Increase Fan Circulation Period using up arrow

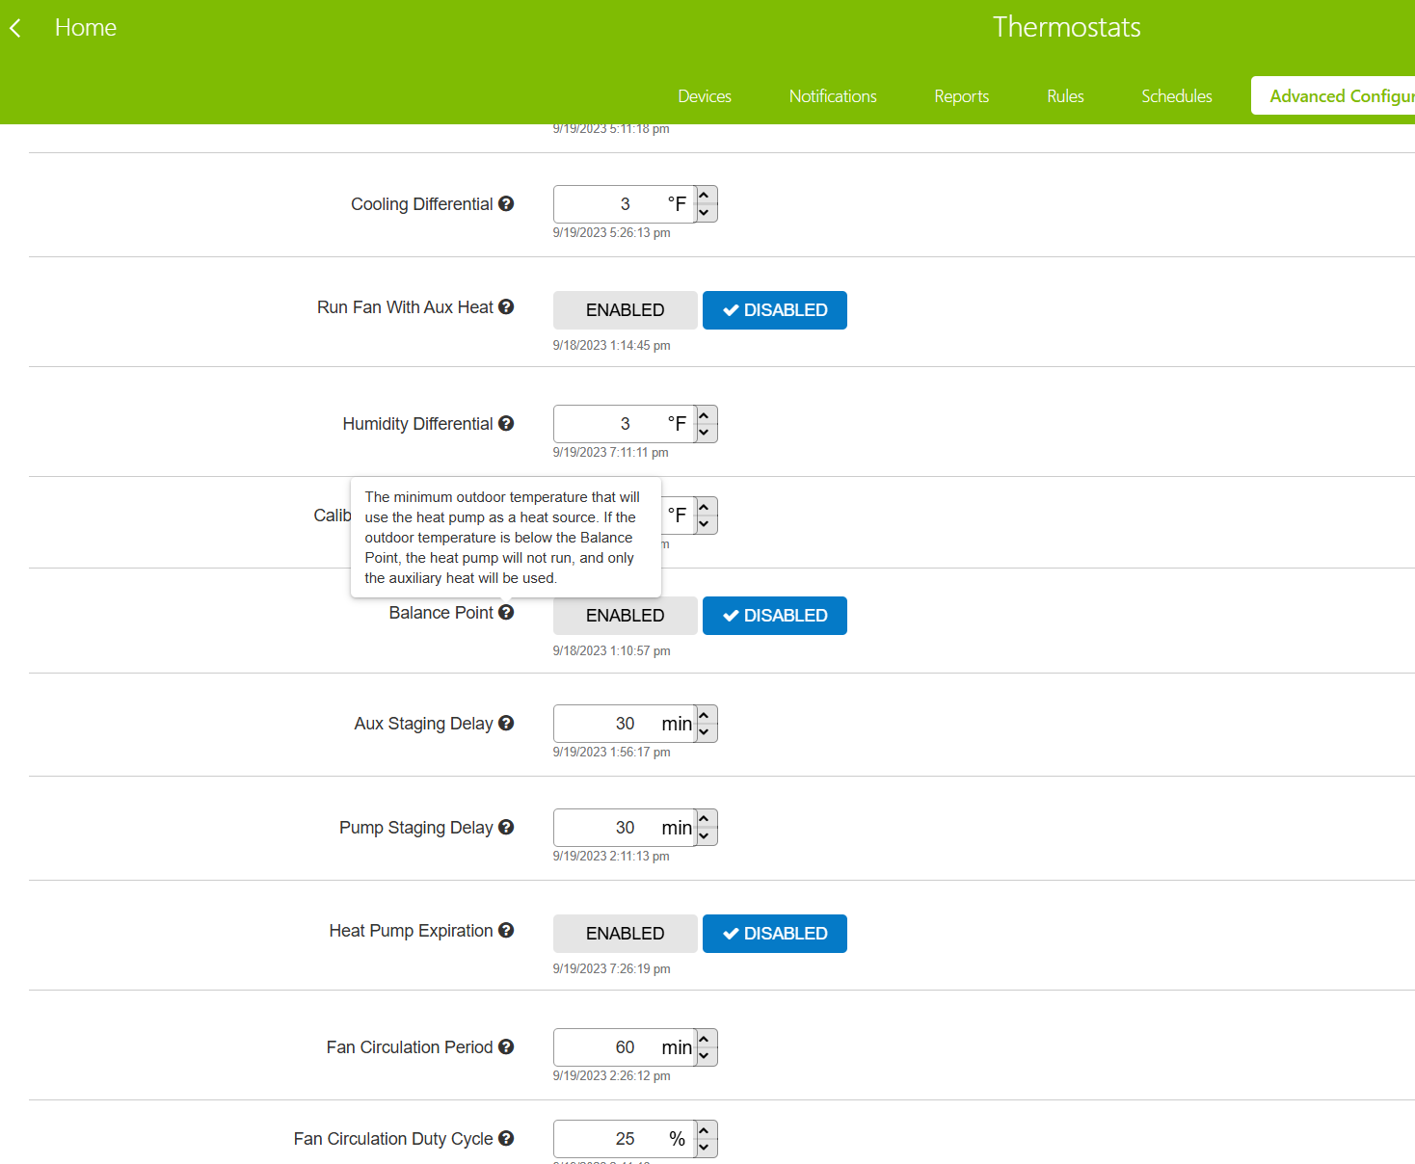tap(705, 1039)
